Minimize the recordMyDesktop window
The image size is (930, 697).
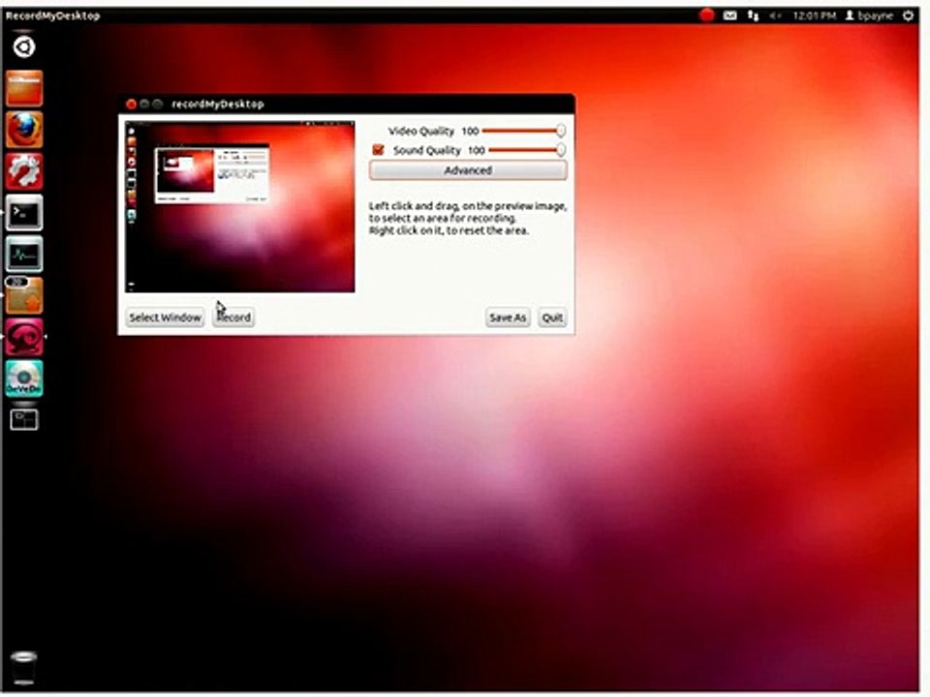[x=144, y=105]
